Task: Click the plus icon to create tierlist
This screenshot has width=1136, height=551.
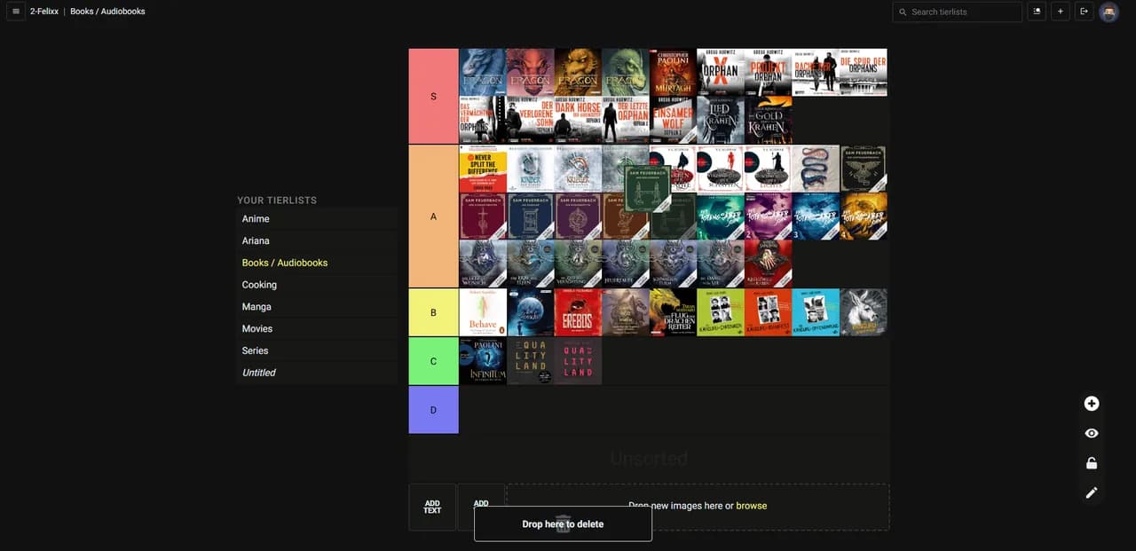Action: coord(1061,12)
